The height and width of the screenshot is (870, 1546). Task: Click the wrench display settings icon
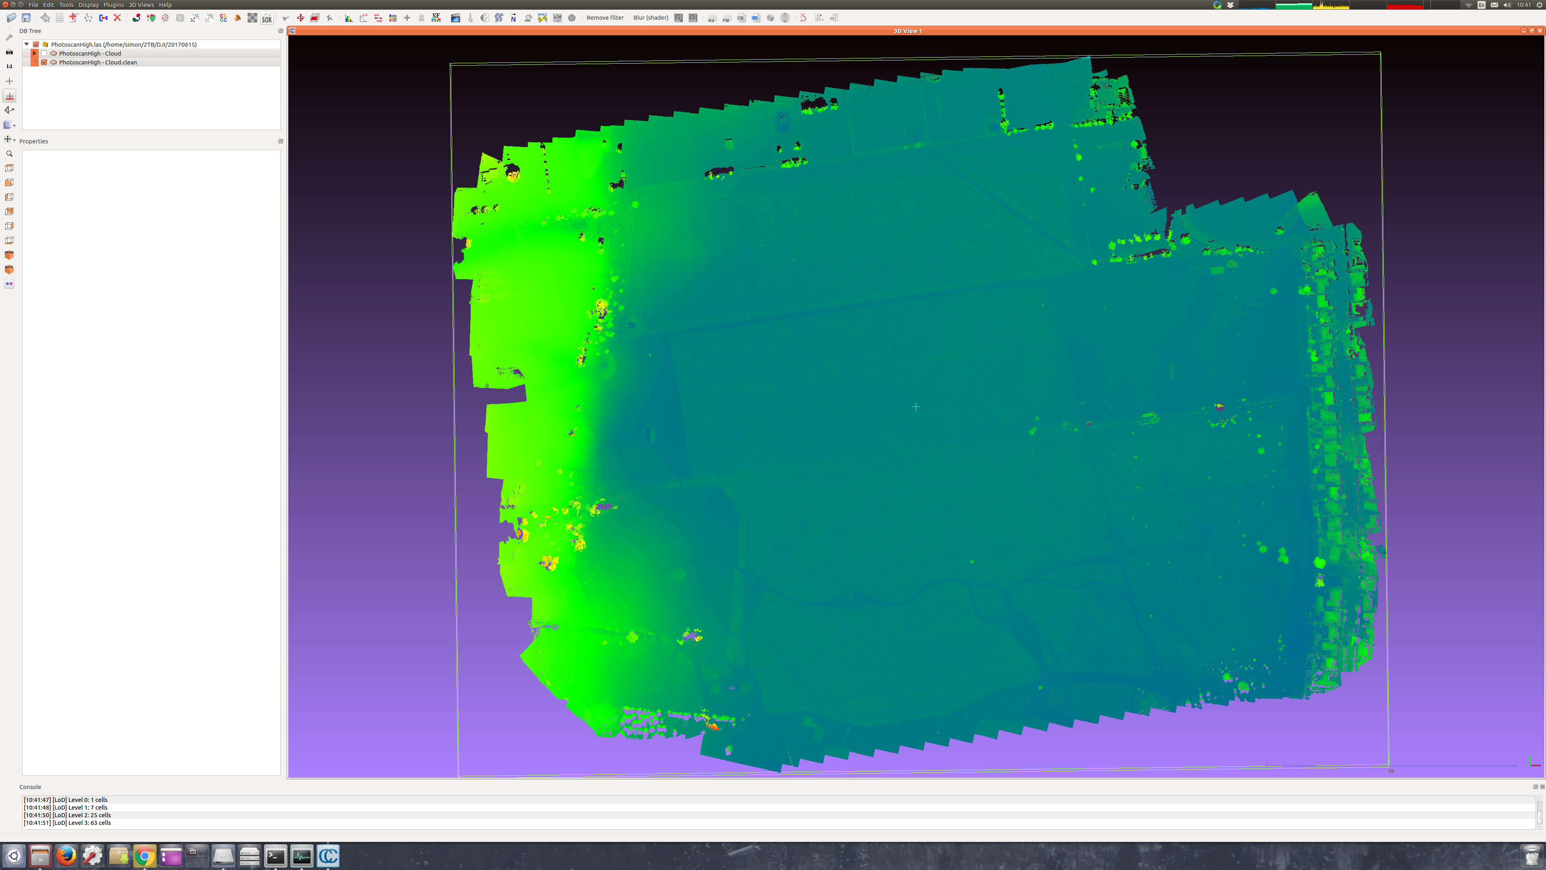(9, 37)
